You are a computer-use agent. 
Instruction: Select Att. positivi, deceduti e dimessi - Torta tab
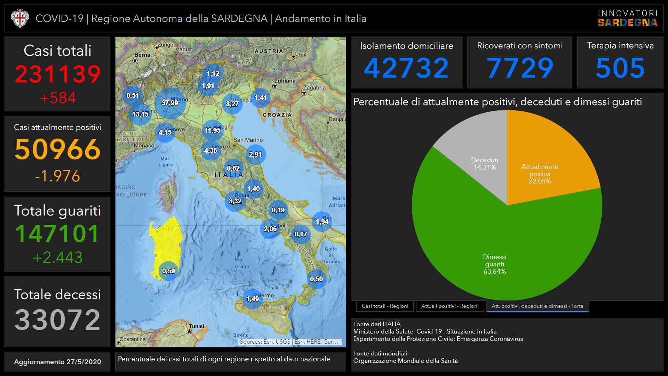click(x=537, y=306)
